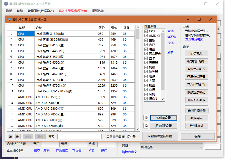This screenshot has height=159, width=225.
Task: Click 输入注册码/购买软件 menu item
Action: pos(73,11)
